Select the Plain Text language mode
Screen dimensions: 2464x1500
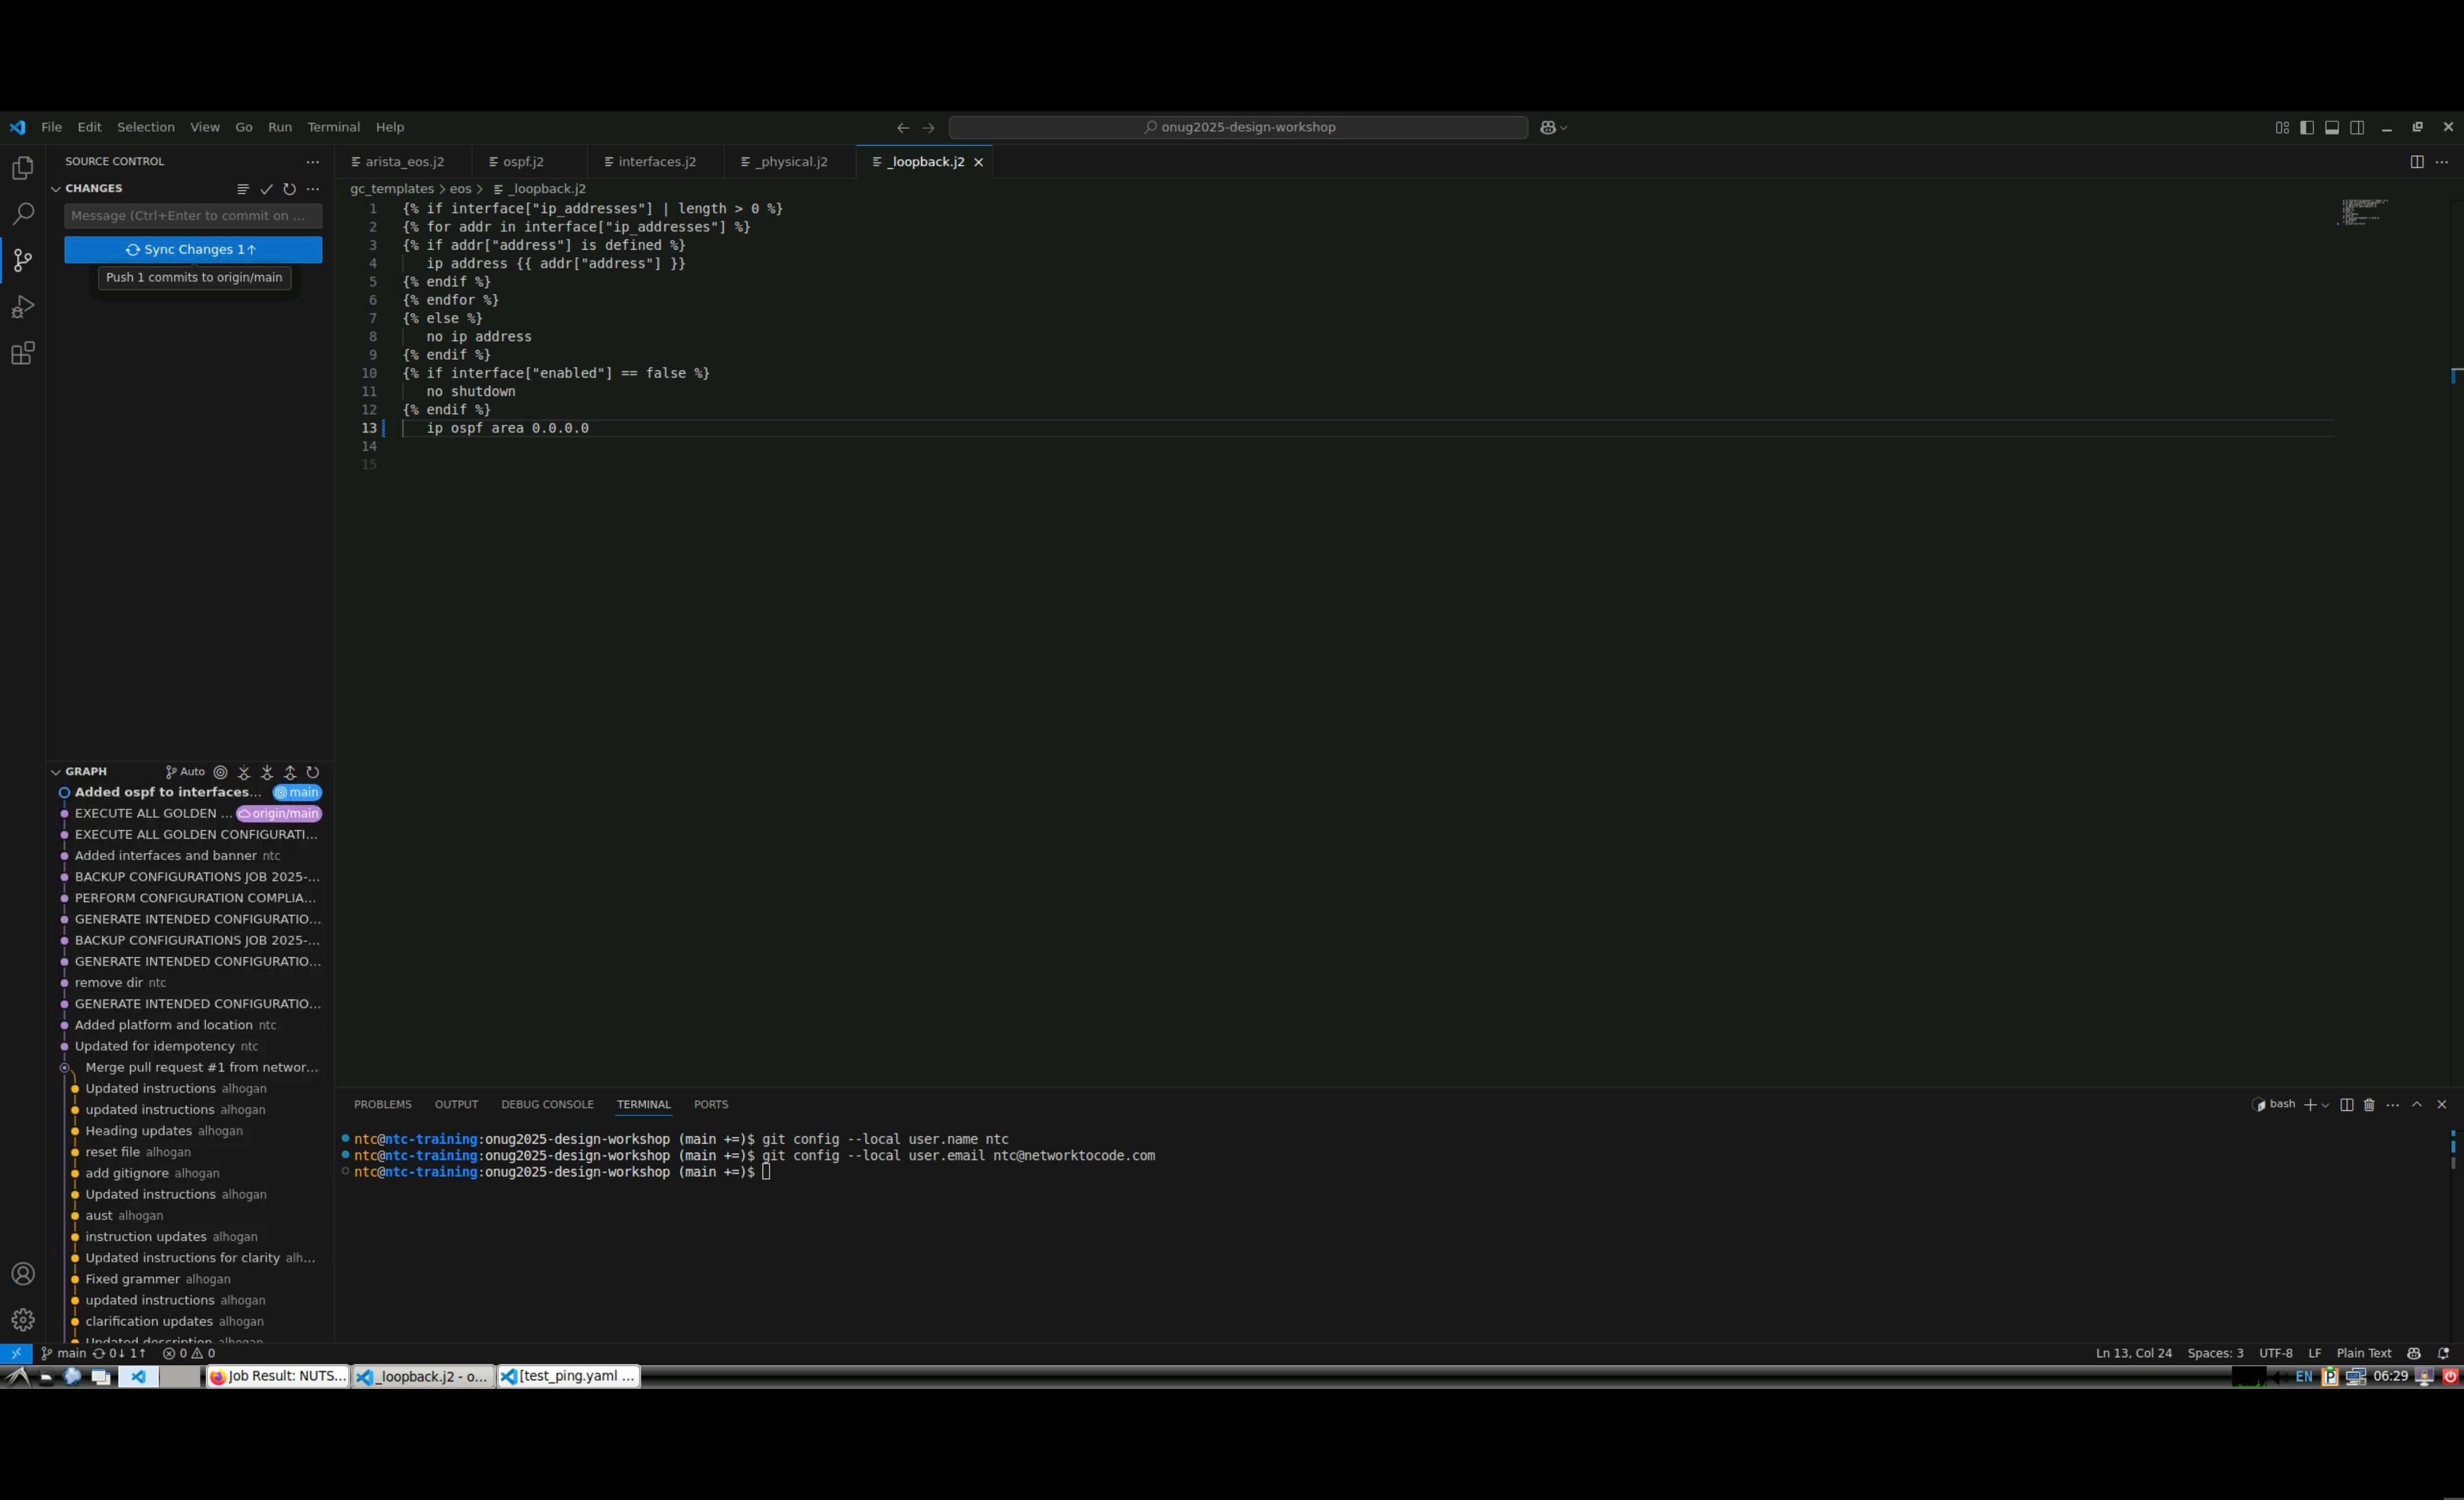coord(2363,1353)
